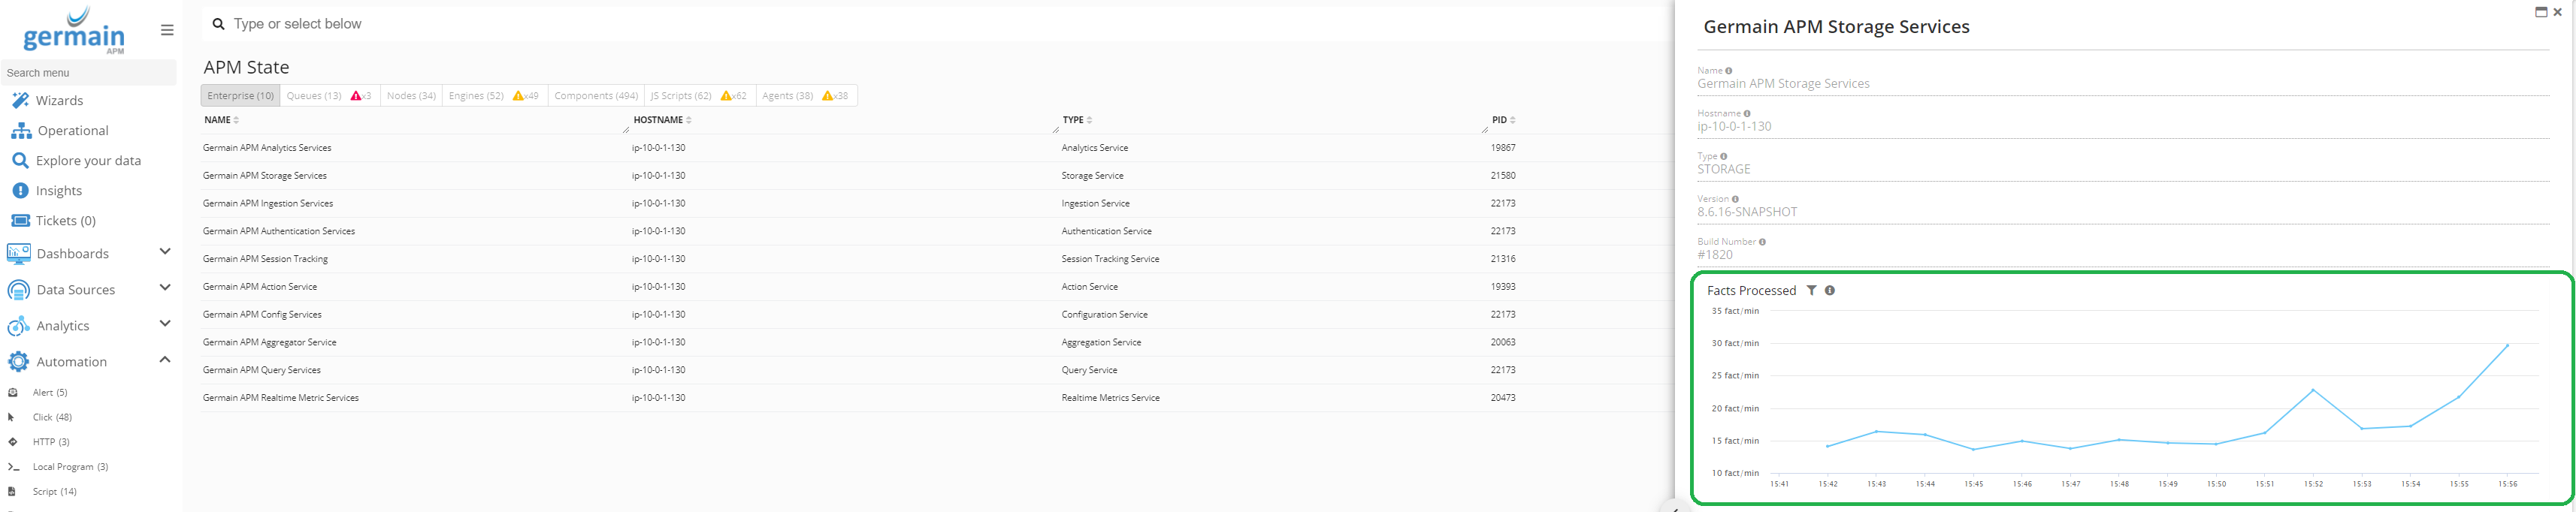Screen dimensions: 2576x512
Task: Click the Facts Processed info icon
Action: tap(1830, 290)
